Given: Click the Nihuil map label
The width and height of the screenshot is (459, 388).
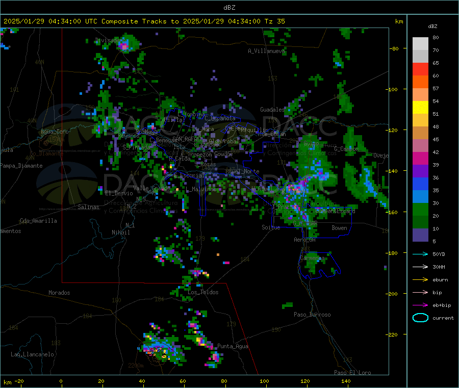Looking at the screenshot, I should (120, 232).
